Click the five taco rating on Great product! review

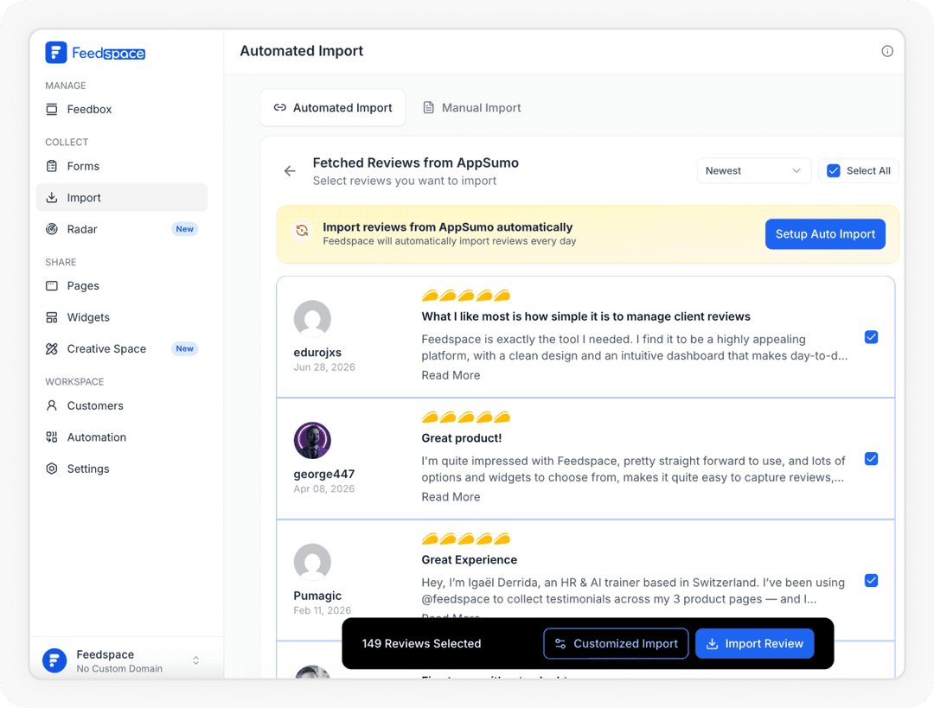click(x=466, y=417)
